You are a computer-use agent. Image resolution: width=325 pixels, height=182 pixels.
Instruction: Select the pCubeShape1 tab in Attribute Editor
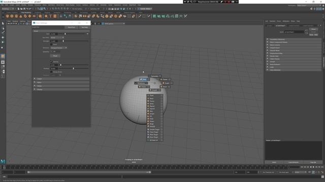click(x=280, y=26)
